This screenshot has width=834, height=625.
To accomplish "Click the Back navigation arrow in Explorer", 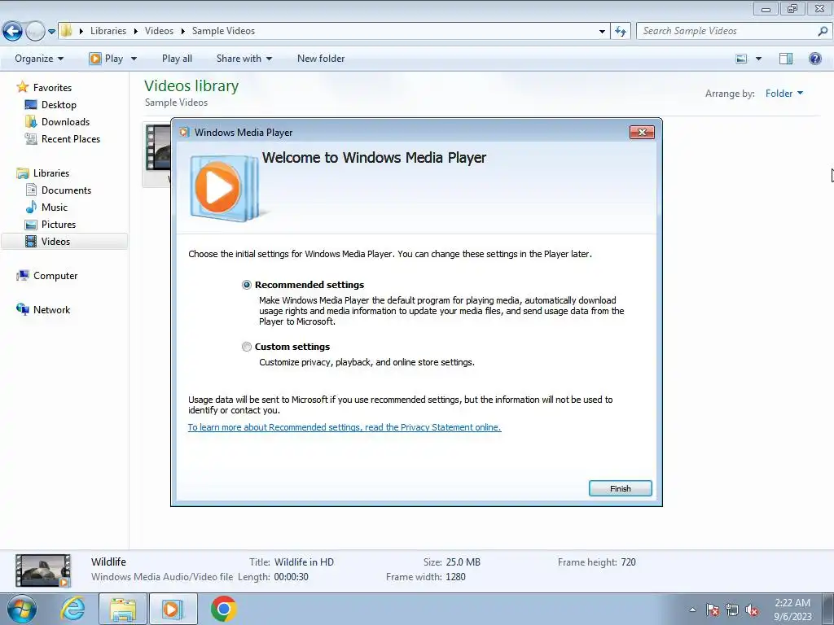I will 13,32.
